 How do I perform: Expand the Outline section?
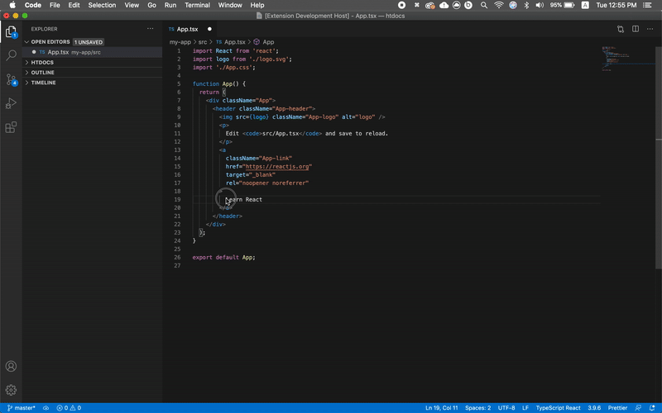pos(42,73)
